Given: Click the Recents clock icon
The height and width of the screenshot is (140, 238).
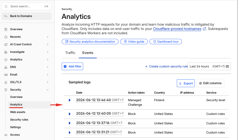Looking at the screenshot, I should click(6, 37).
